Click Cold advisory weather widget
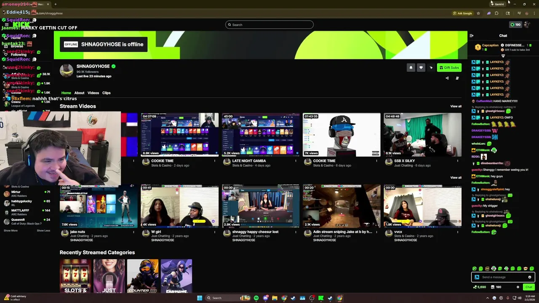This screenshot has width=539, height=303. coord(15,298)
